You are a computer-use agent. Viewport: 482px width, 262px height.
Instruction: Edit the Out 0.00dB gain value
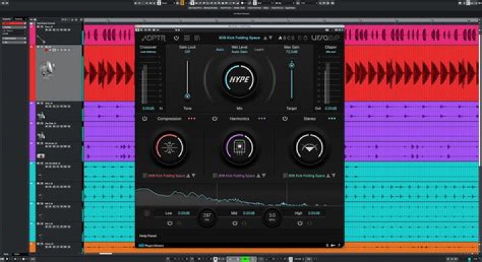pos(331,108)
